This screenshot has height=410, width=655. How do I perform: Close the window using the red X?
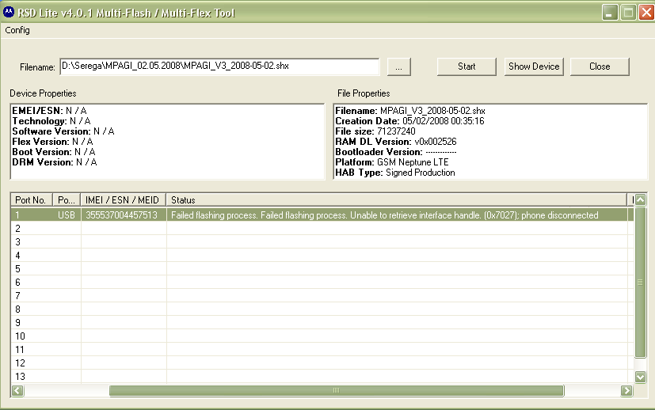coord(646,13)
